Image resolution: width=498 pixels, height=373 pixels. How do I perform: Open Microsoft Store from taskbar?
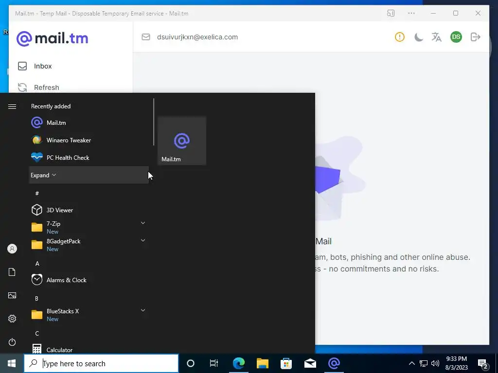pyautogui.click(x=286, y=363)
